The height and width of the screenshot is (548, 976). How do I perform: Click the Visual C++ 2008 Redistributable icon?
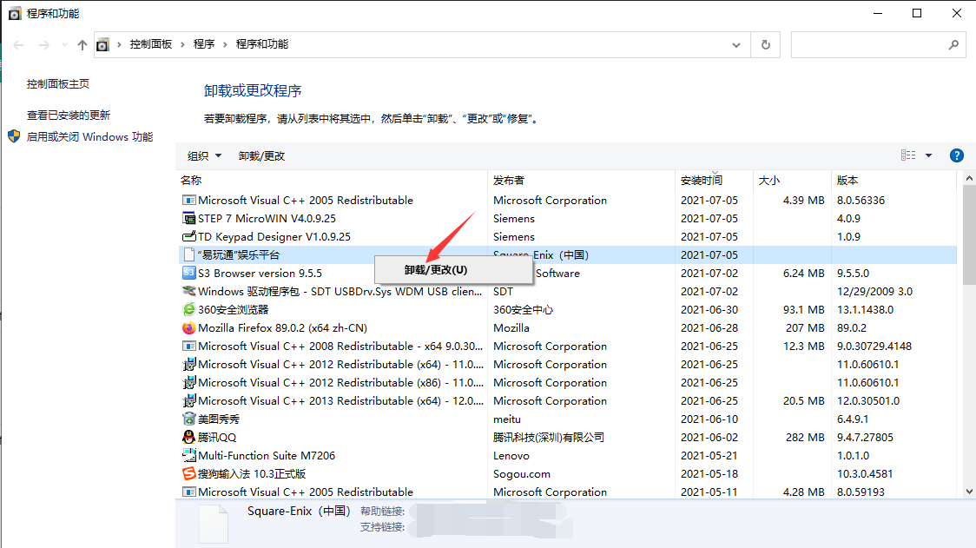pyautogui.click(x=189, y=346)
